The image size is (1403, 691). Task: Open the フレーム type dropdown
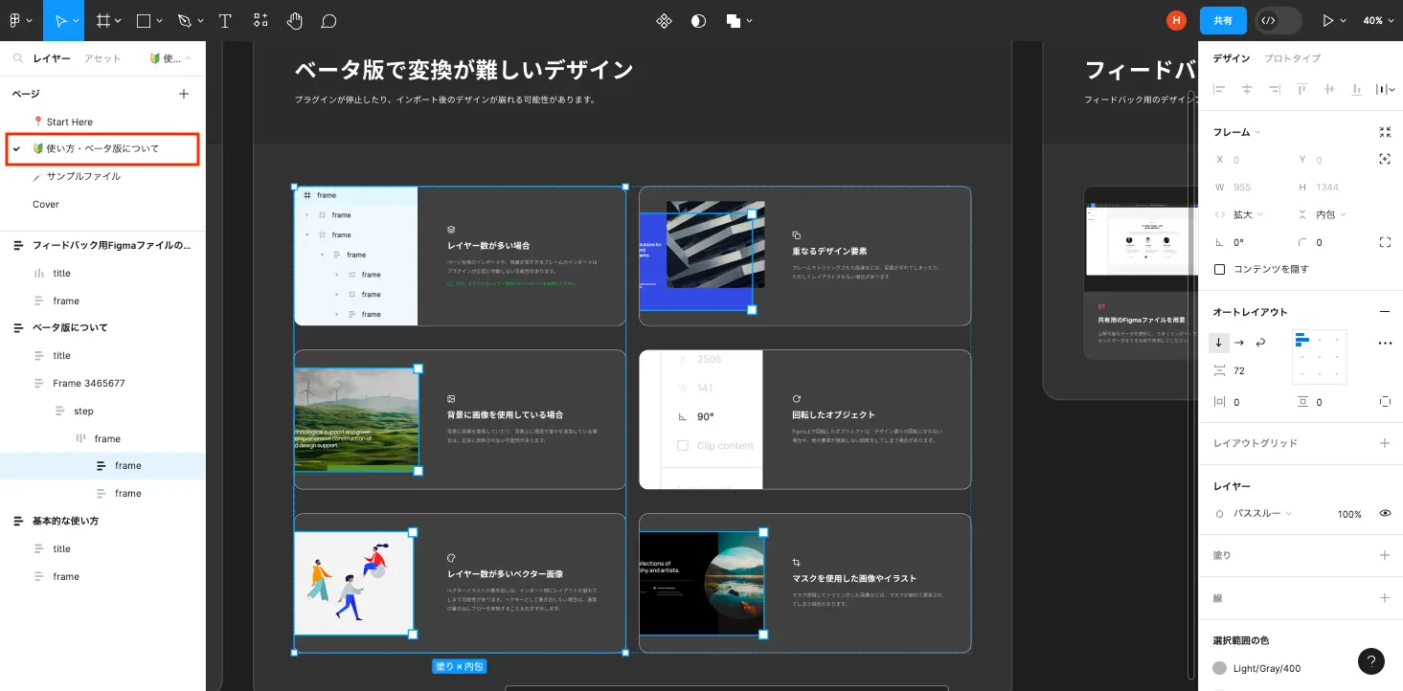(1236, 132)
